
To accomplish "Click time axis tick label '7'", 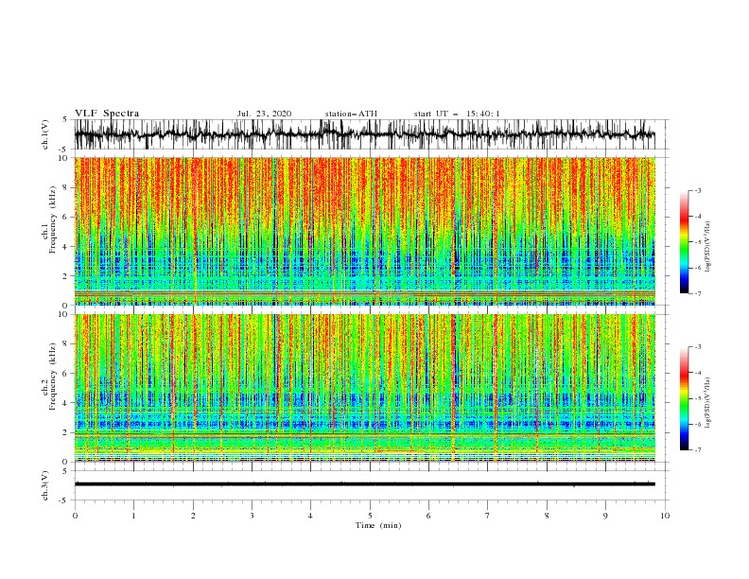I will pyautogui.click(x=488, y=516).
